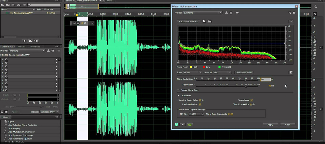Save the noise reduction preset
Screen dimensions: 325x144
[227, 13]
